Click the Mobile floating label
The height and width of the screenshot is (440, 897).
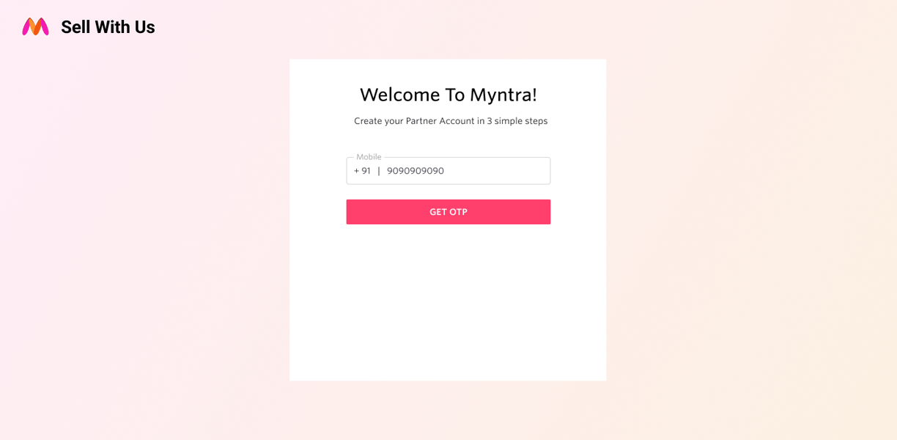click(x=369, y=157)
